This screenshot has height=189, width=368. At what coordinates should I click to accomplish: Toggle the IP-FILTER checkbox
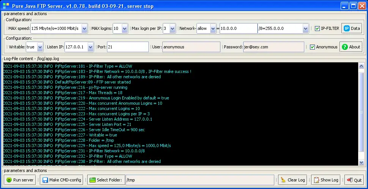[x=317, y=28]
